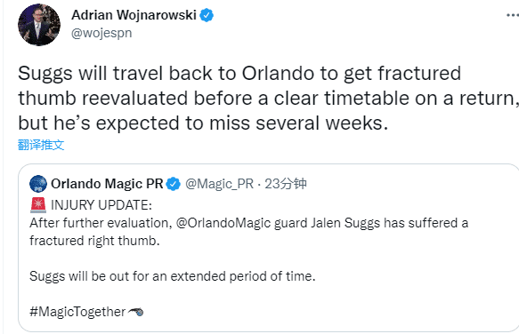
Task: Click the 'extended period of time' sentence
Action: tap(173, 276)
